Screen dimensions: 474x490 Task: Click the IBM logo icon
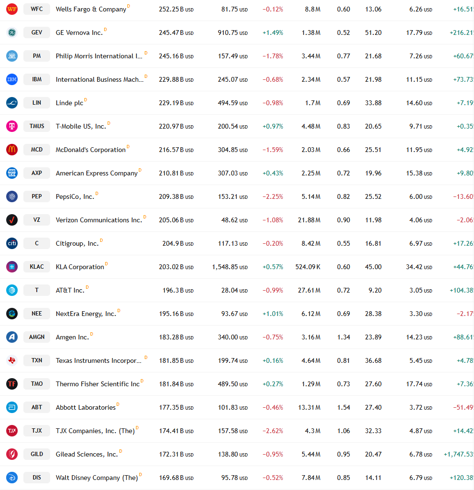click(x=12, y=79)
